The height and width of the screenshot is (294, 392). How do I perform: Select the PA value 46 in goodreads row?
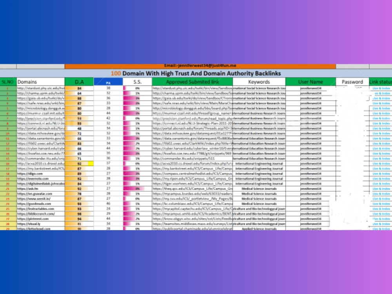(108, 203)
